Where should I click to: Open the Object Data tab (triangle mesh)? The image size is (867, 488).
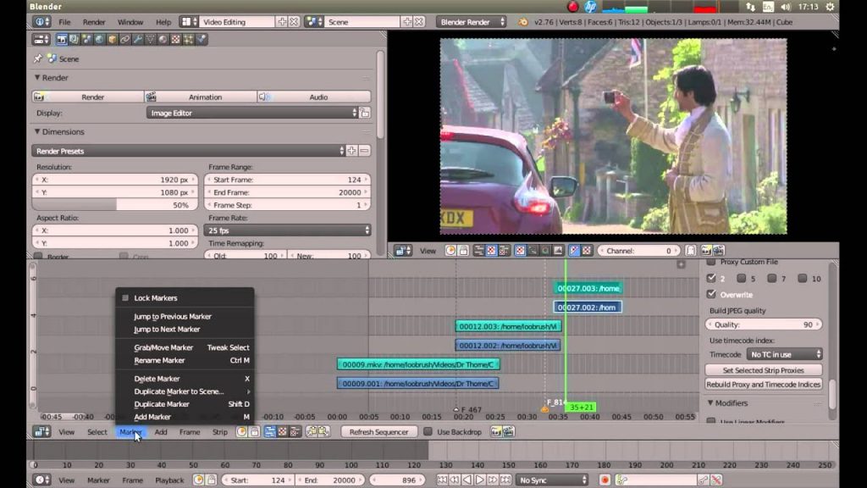pos(151,39)
